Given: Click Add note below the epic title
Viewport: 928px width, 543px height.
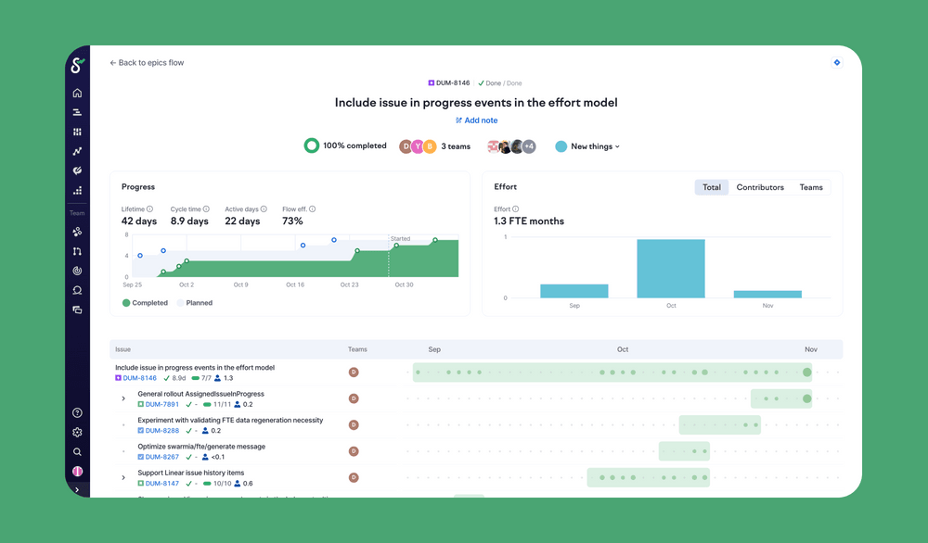Looking at the screenshot, I should click(x=476, y=120).
